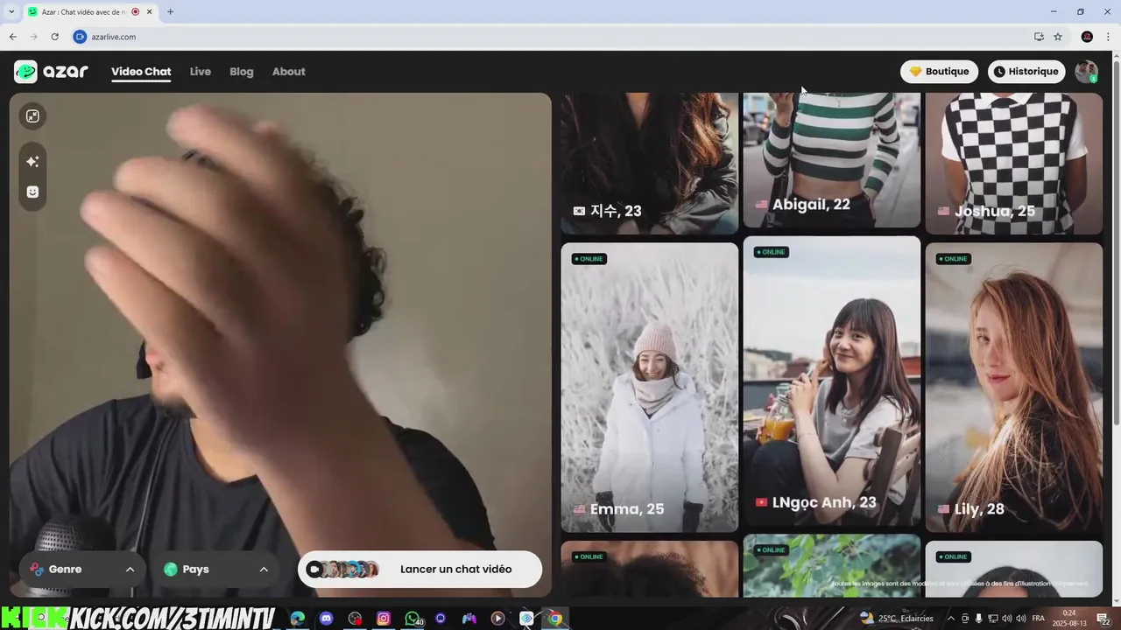
Task: Open WhatsApp from taskbar
Action: pyautogui.click(x=412, y=619)
